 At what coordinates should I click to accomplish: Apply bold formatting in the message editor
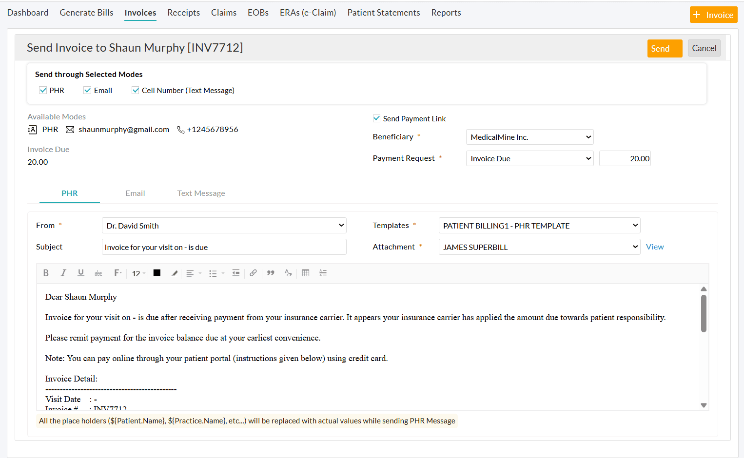coord(46,273)
